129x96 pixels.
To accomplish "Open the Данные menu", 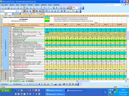I will click(44, 5).
